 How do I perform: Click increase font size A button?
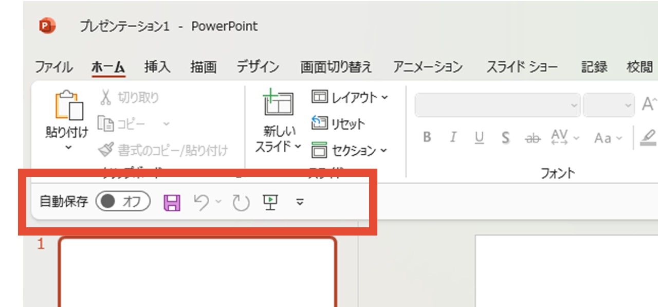tap(649, 105)
